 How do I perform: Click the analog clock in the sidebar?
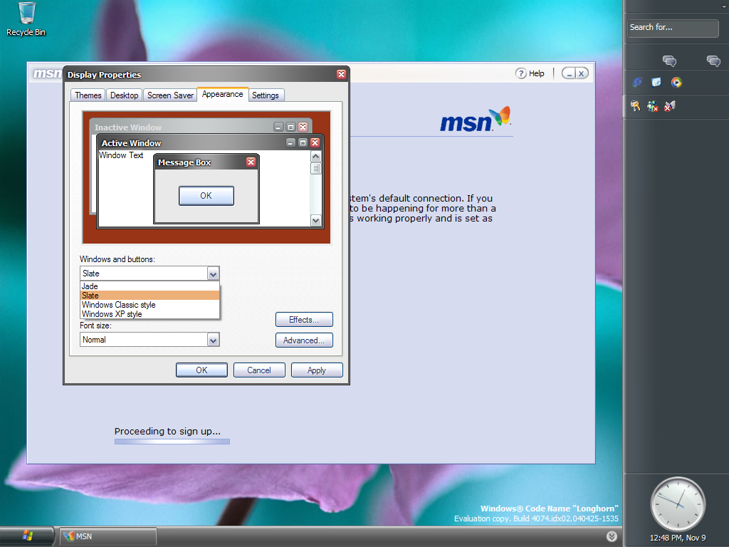click(x=677, y=504)
